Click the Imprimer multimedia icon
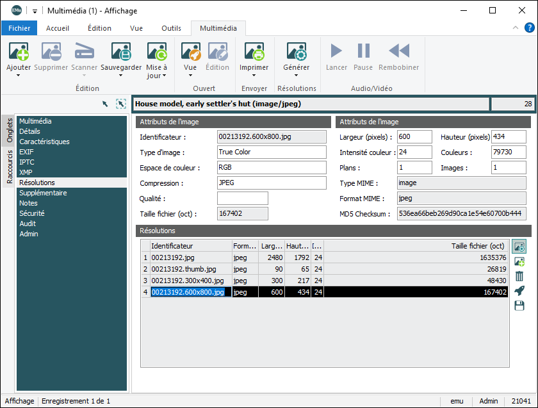Image resolution: width=538 pixels, height=408 pixels. tap(254, 52)
